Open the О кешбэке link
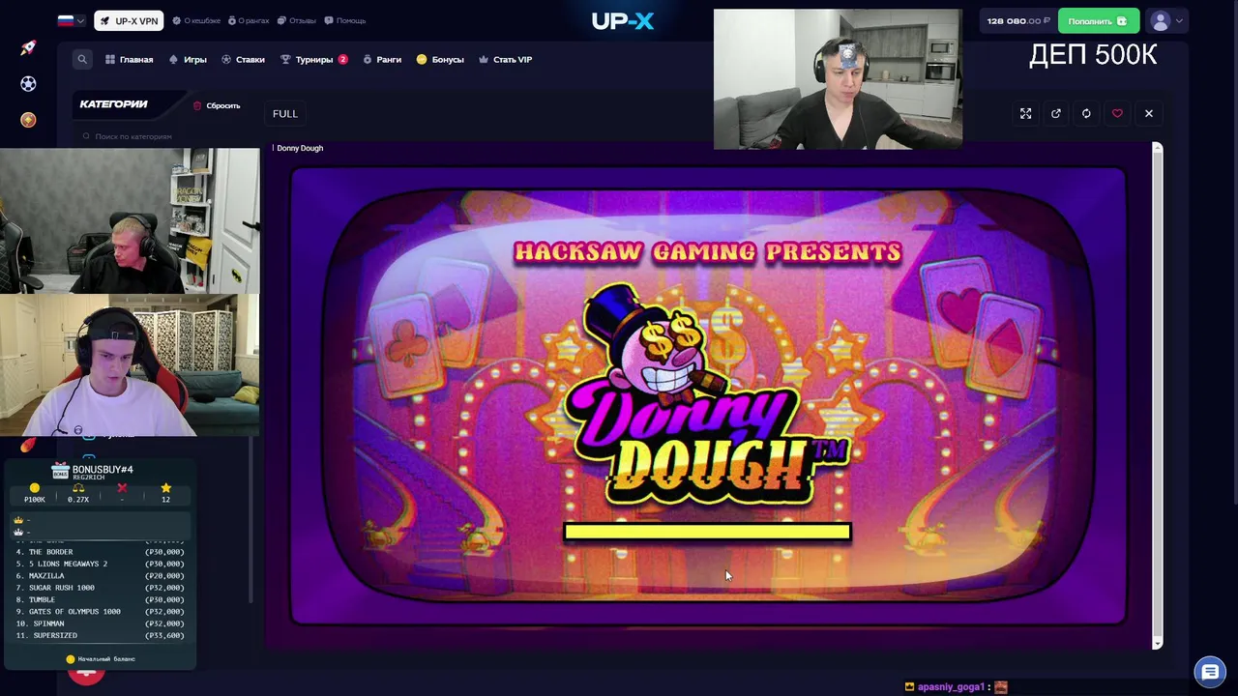This screenshot has width=1238, height=696. tap(196, 20)
